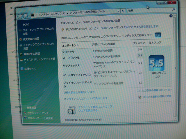The width and height of the screenshot is (186, 139).
Task: Click ディスクのデータ転送速度 description text
Action: 108,83
